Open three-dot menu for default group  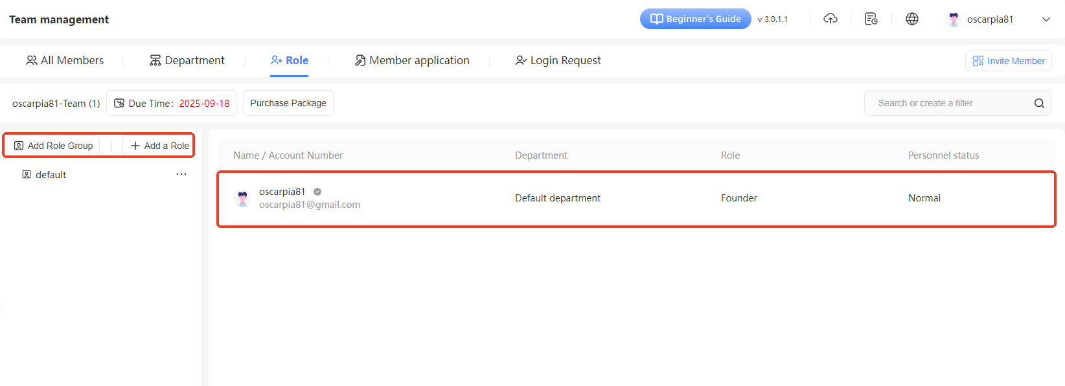[181, 174]
